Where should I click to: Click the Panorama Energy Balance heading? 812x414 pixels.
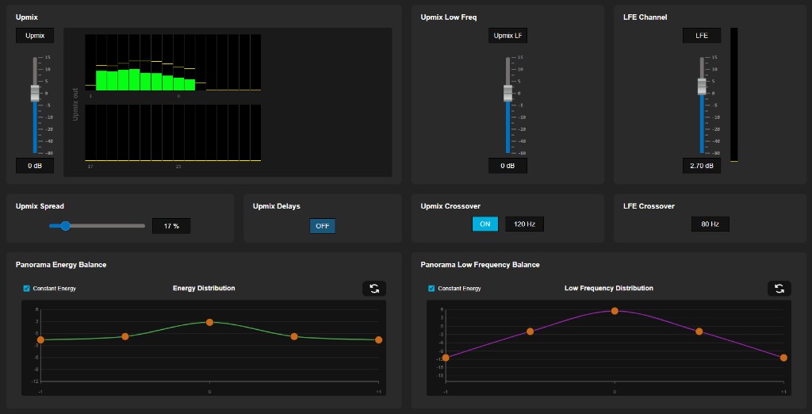[61, 265]
